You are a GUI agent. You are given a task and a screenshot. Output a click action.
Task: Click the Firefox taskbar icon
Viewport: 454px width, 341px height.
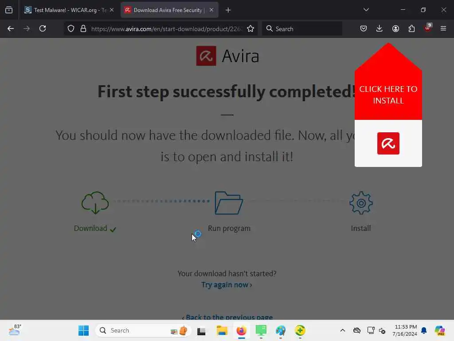pos(242,330)
